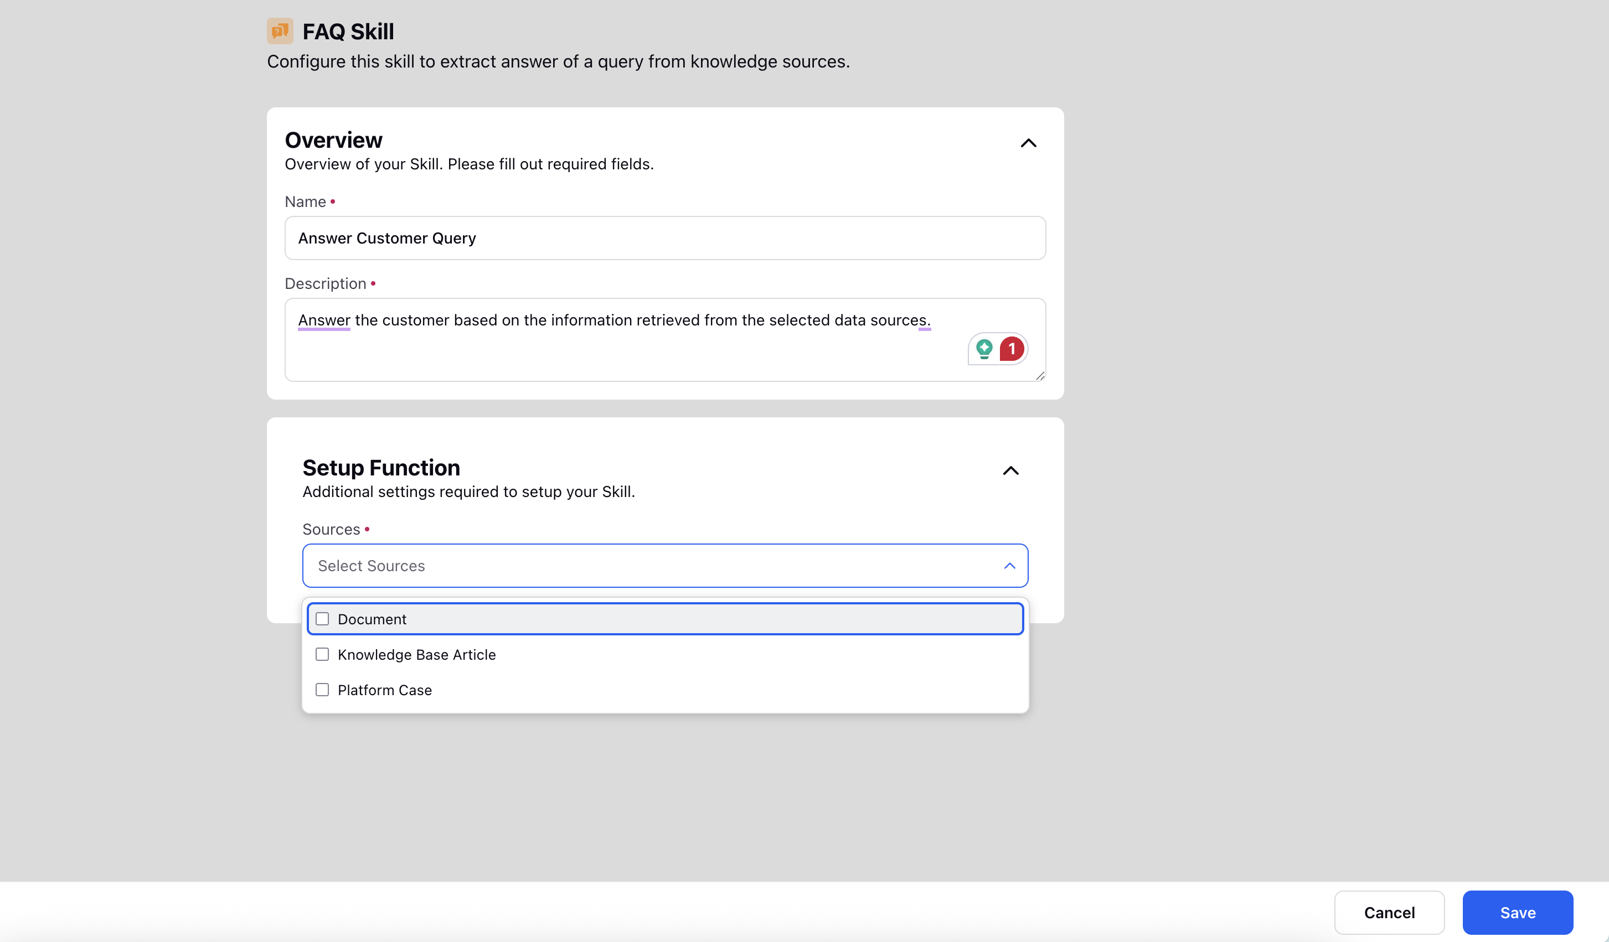Viewport: 1609px width, 942px height.
Task: Click the Select Sources combo box
Action: [x=664, y=566]
